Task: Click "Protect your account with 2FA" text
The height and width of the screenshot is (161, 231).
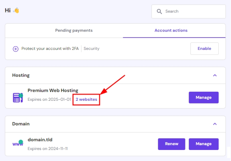Action: [x=50, y=49]
